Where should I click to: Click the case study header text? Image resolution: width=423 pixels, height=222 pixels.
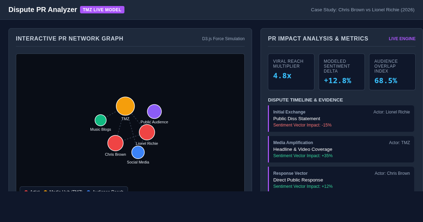point(363,10)
